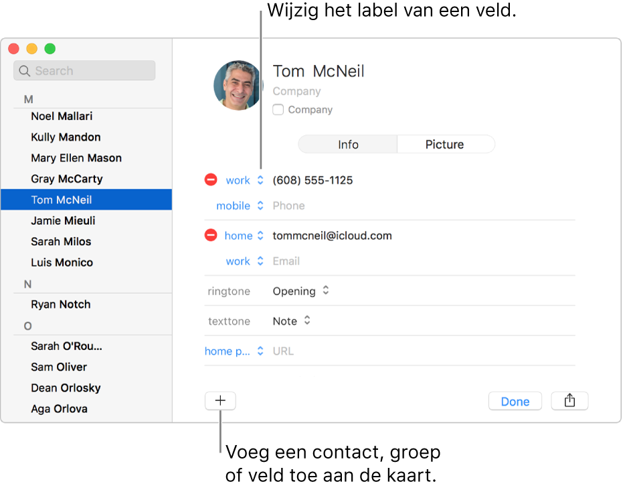
Task: Click the plus button to add a field
Action: tap(220, 401)
